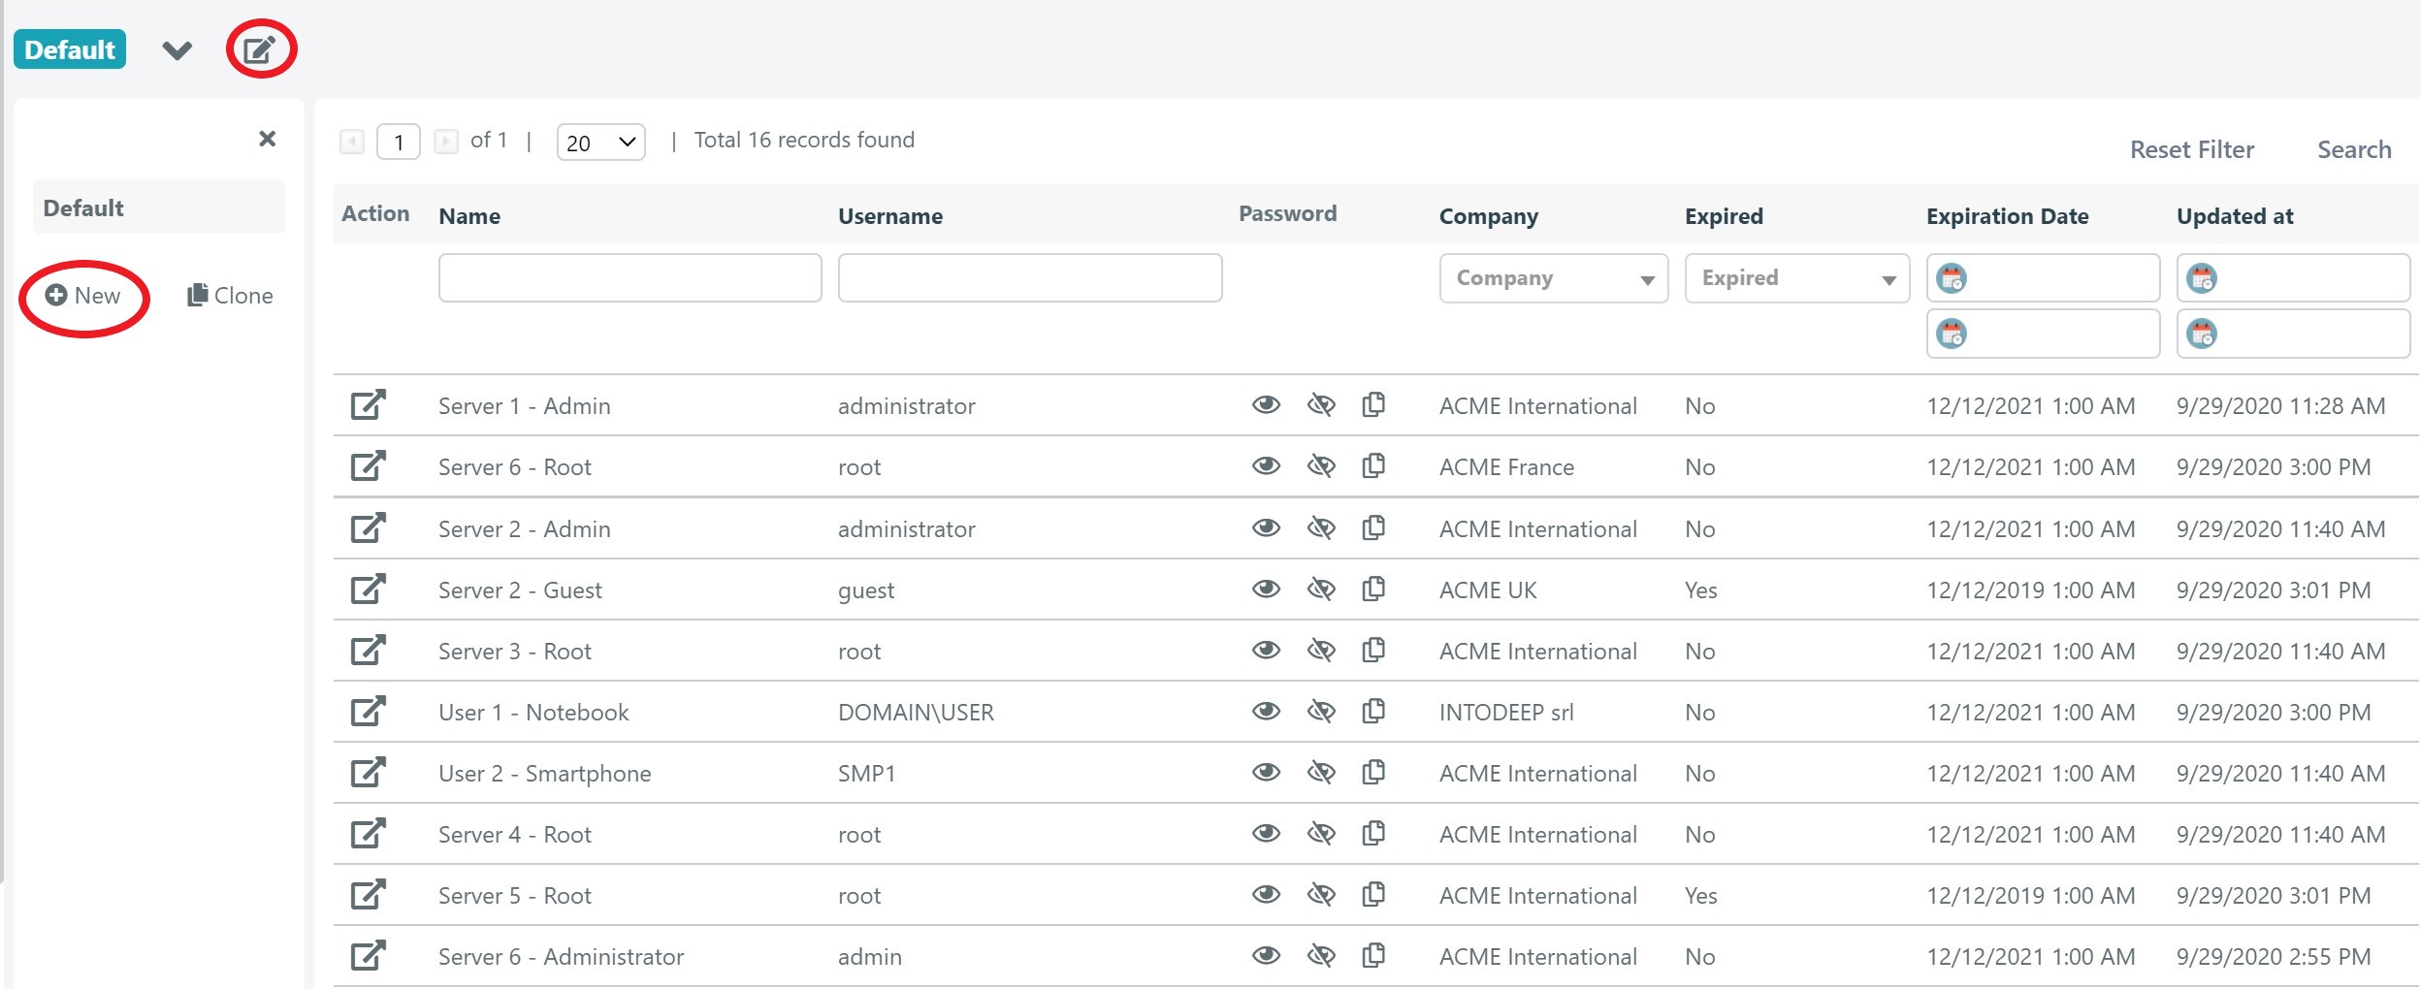Click the ACME France company cell
This screenshot has width=2421, height=989.
click(1506, 467)
